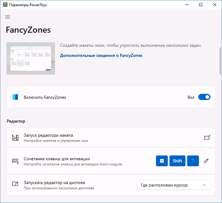The width and height of the screenshot is (222, 203).
Task: Click the FancyZones page title
Action: [28, 30]
